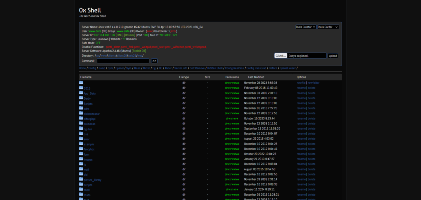Click the Last Modified column header
Image resolution: width=421 pixels, height=200 pixels.
tap(256, 77)
